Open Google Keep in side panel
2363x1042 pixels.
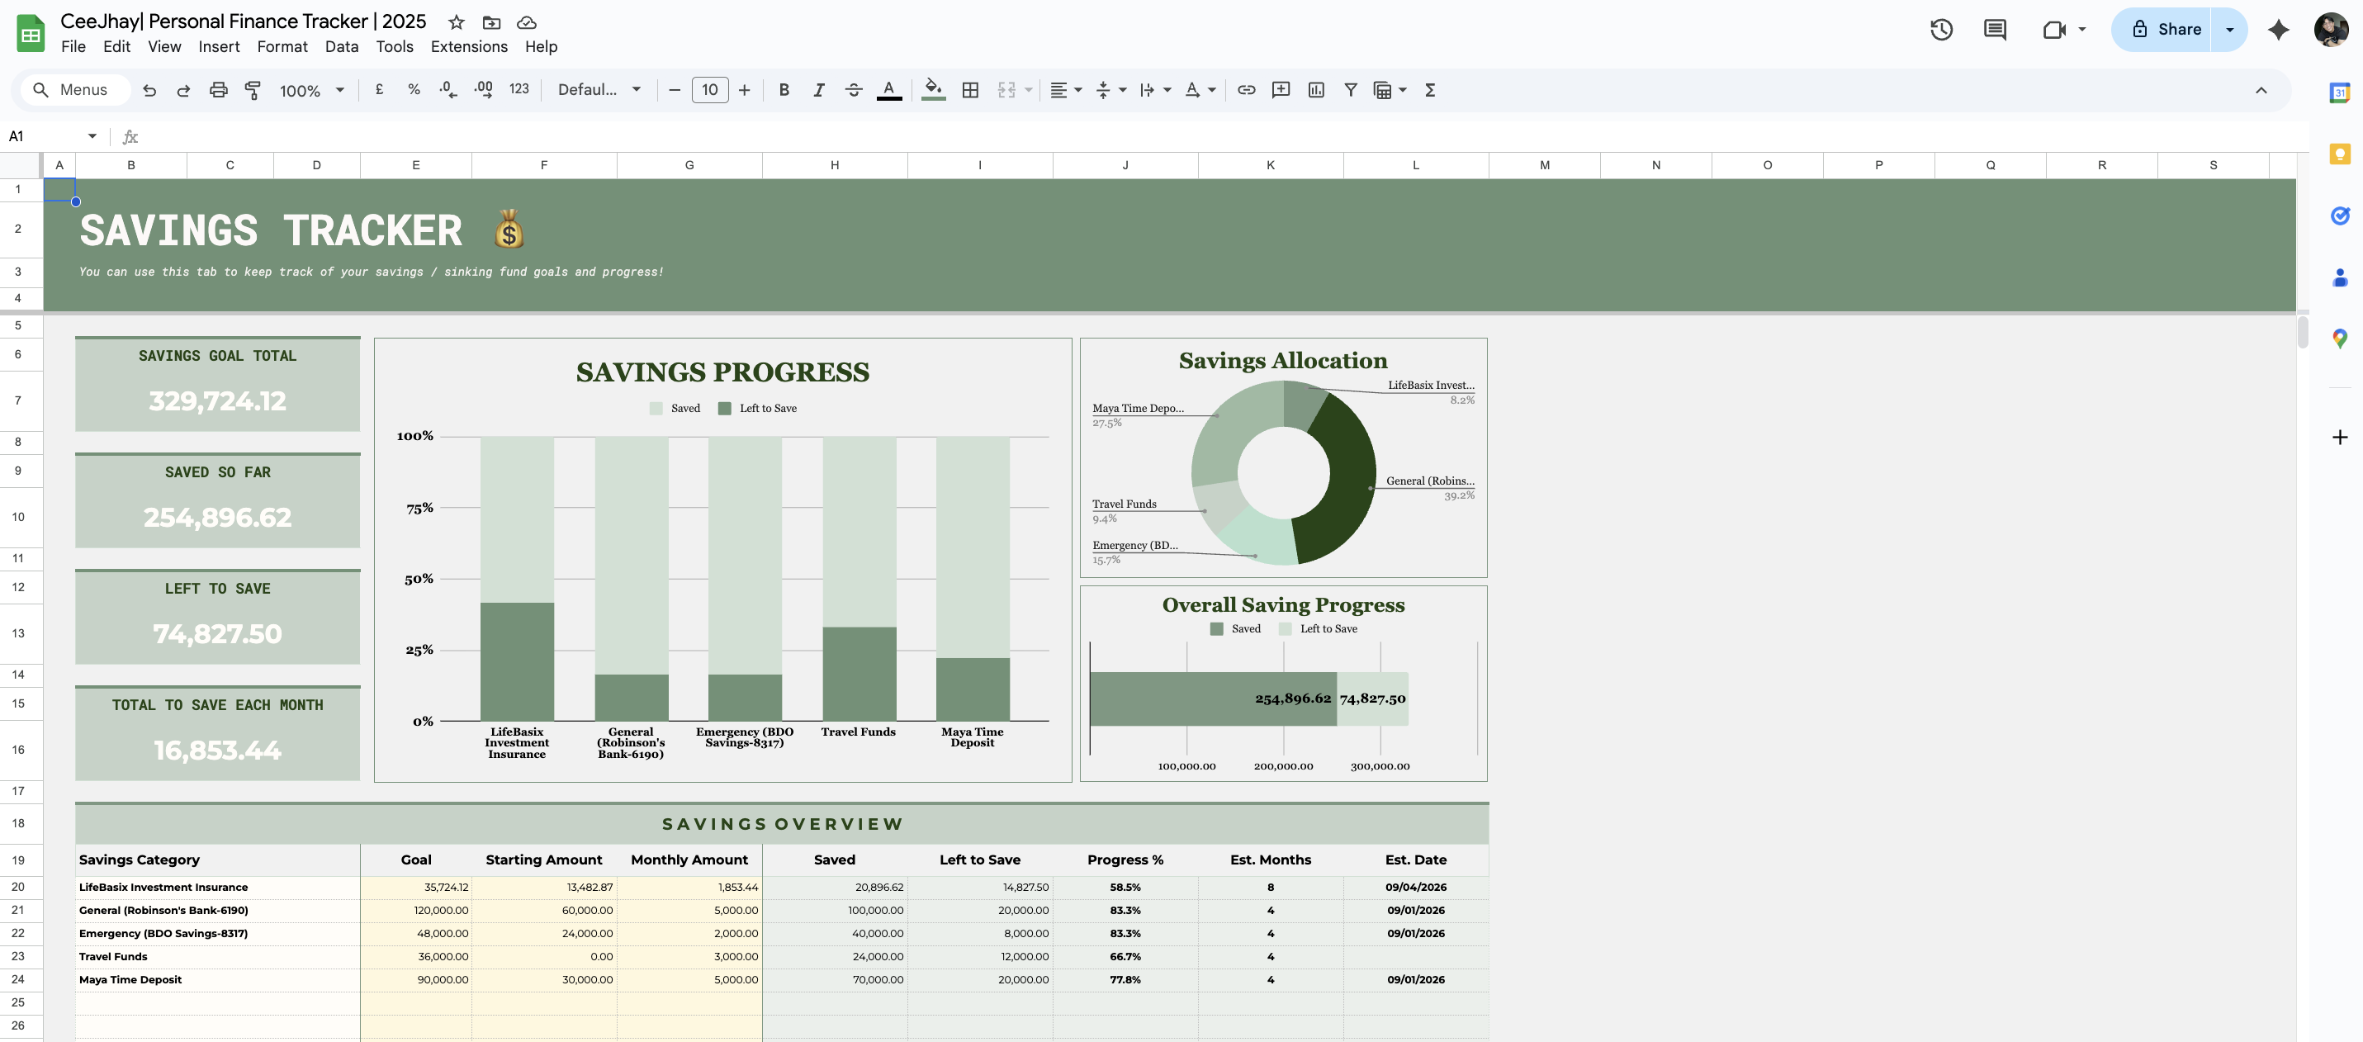[2339, 154]
